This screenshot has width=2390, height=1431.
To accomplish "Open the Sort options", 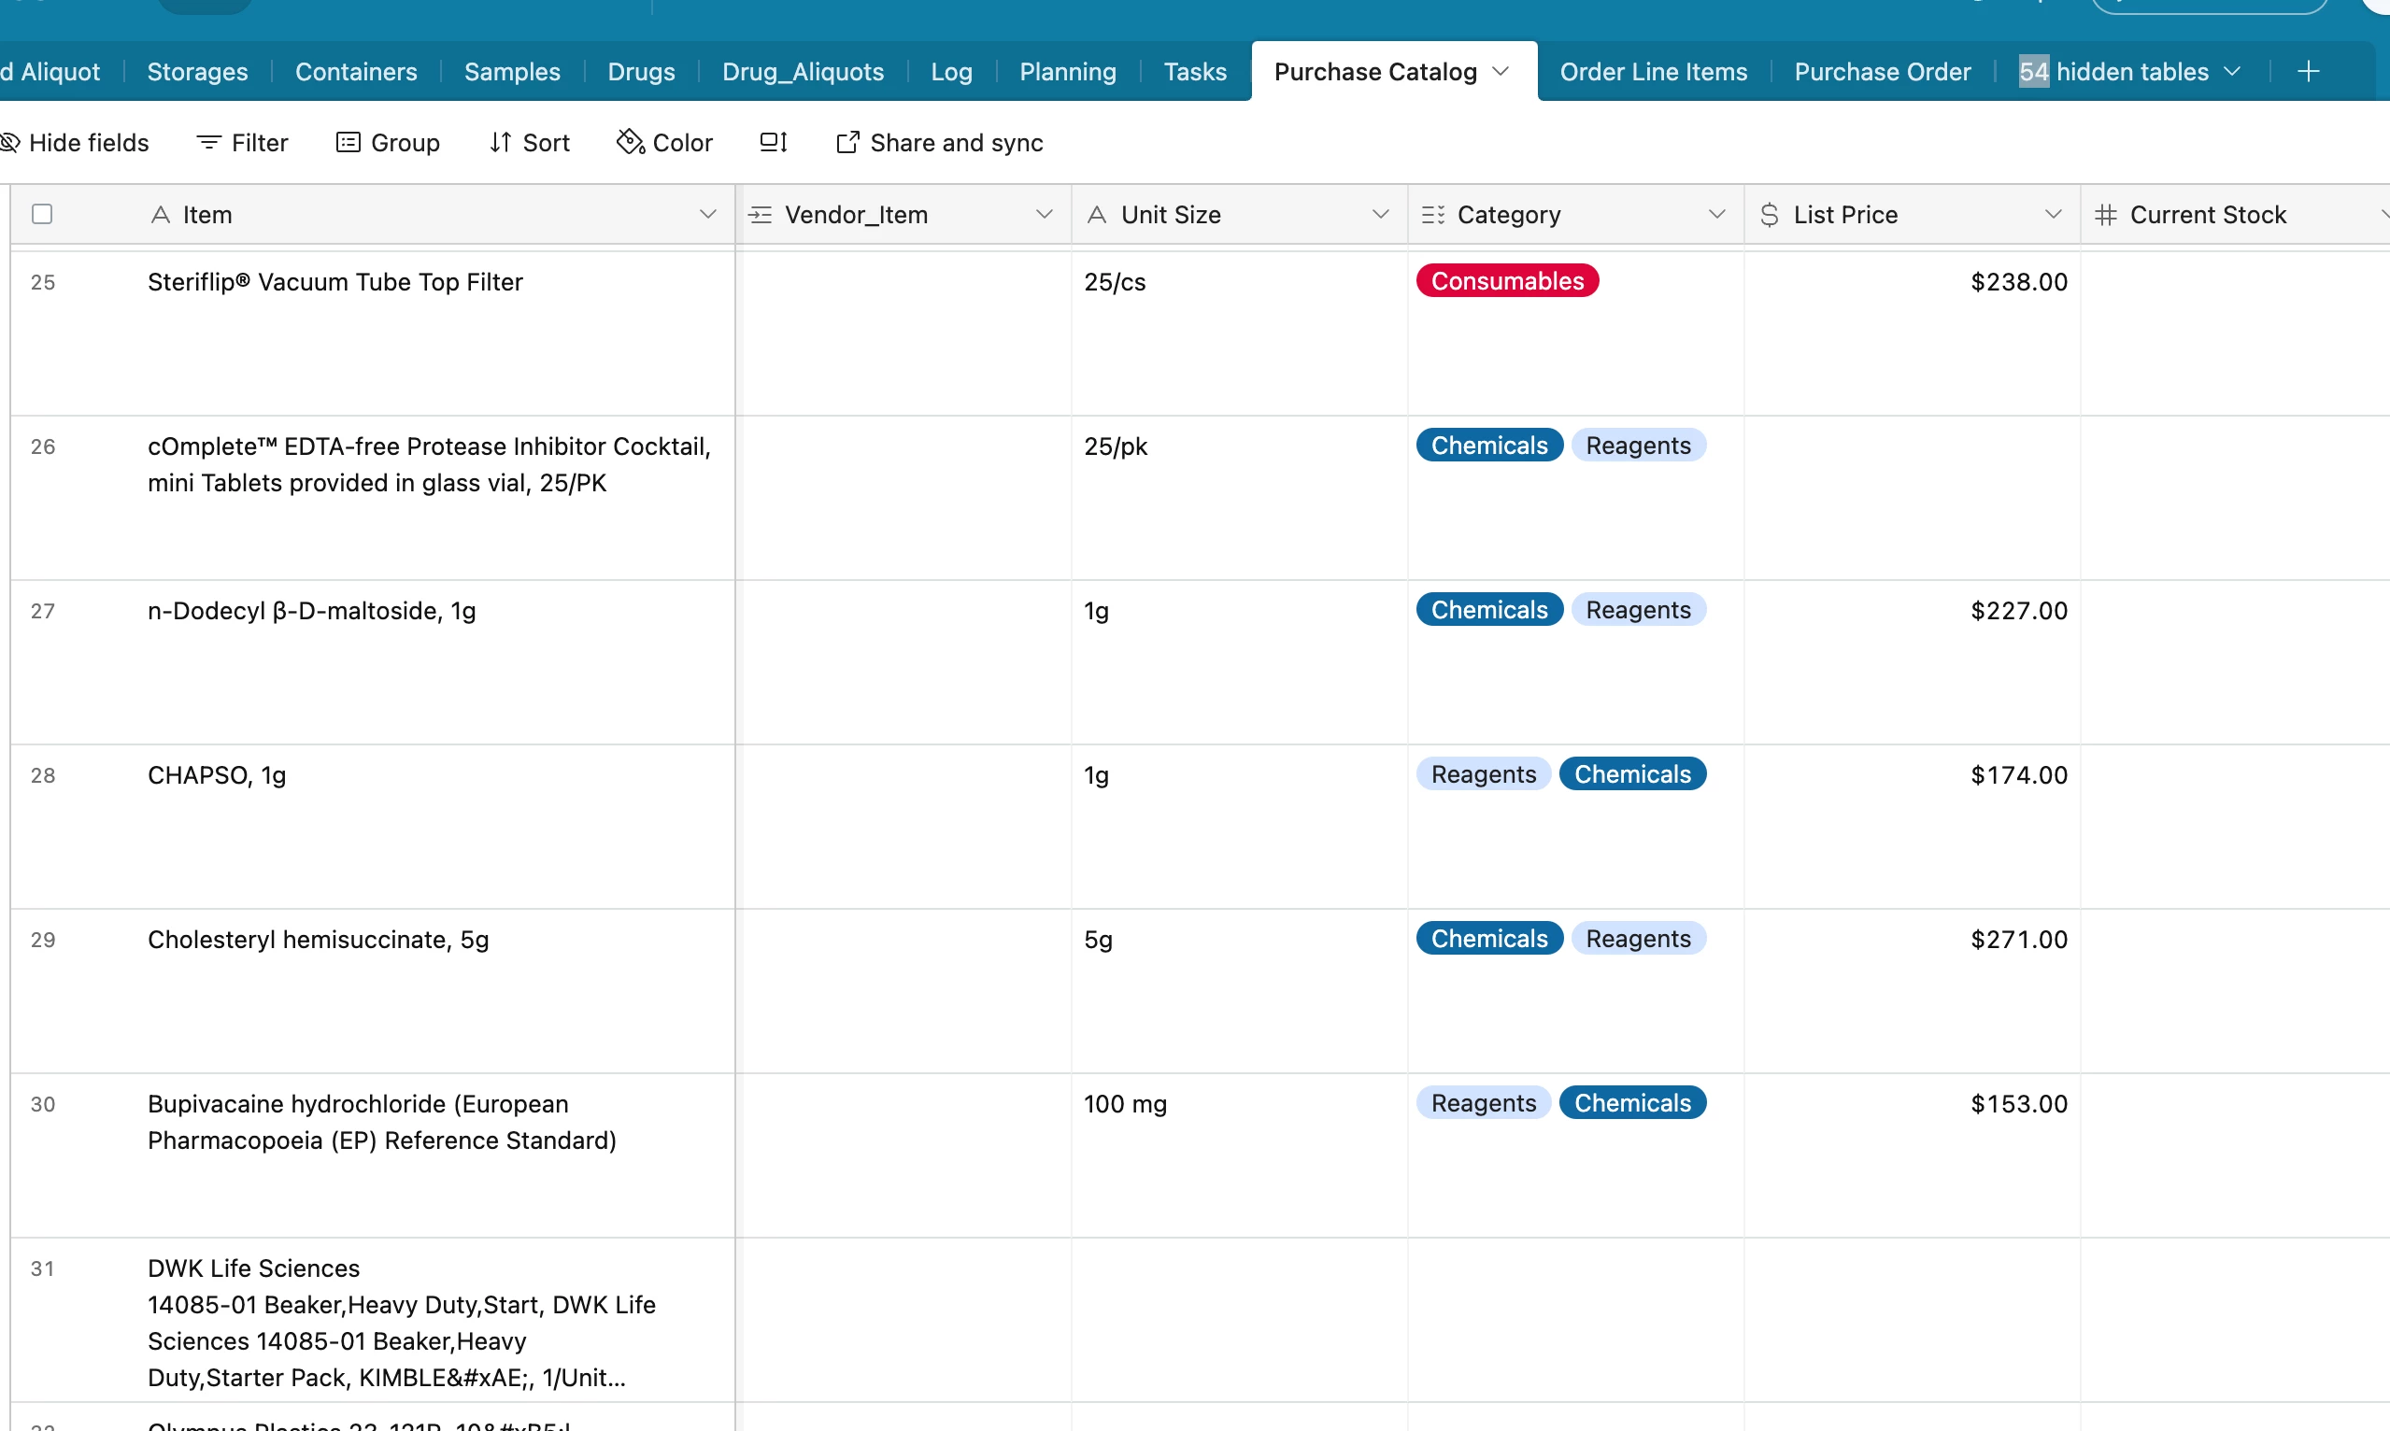I will (530, 143).
